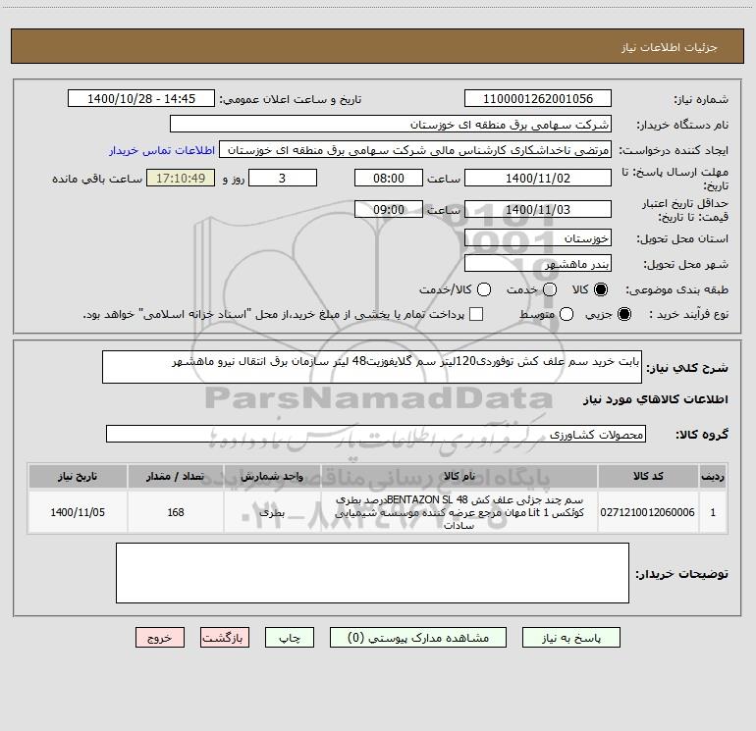Select the خدمت radio button

point(550,289)
